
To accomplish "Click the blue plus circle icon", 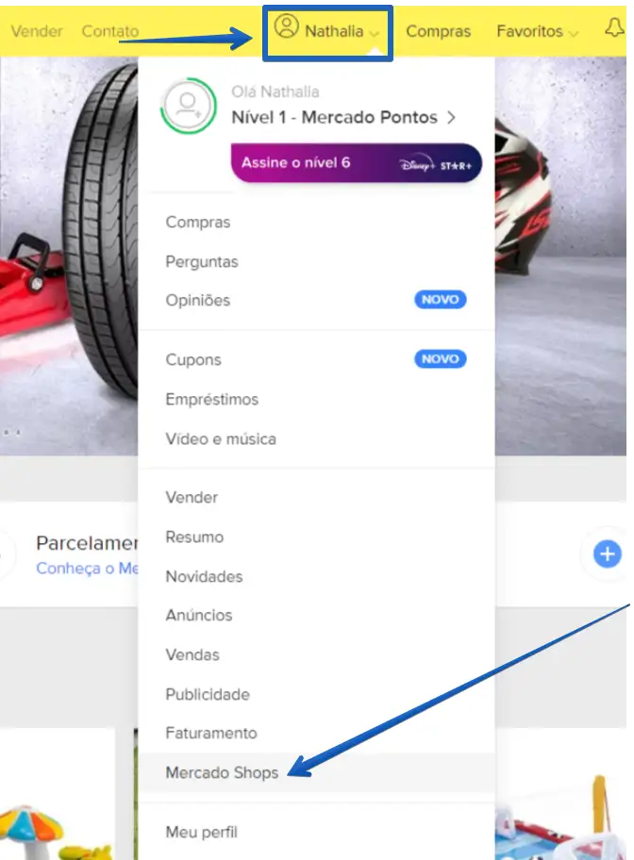I will (x=607, y=554).
